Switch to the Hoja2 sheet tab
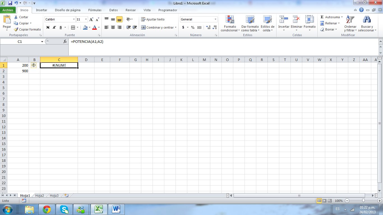 click(x=40, y=195)
